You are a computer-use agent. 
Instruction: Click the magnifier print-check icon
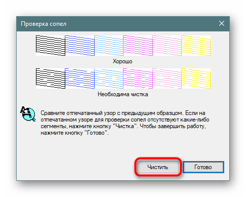[x=28, y=114]
